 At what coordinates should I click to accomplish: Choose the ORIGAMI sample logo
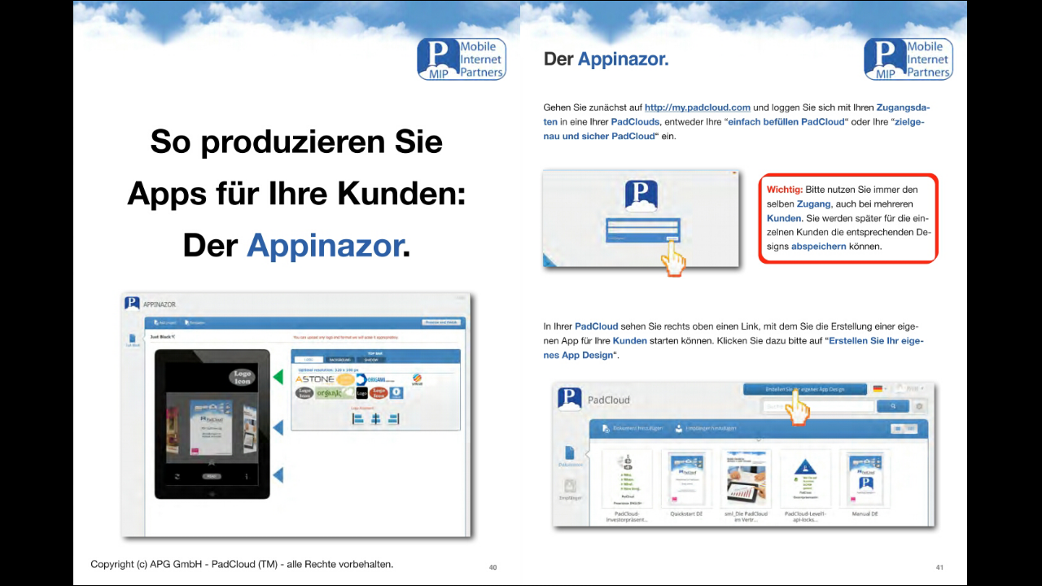(x=376, y=379)
